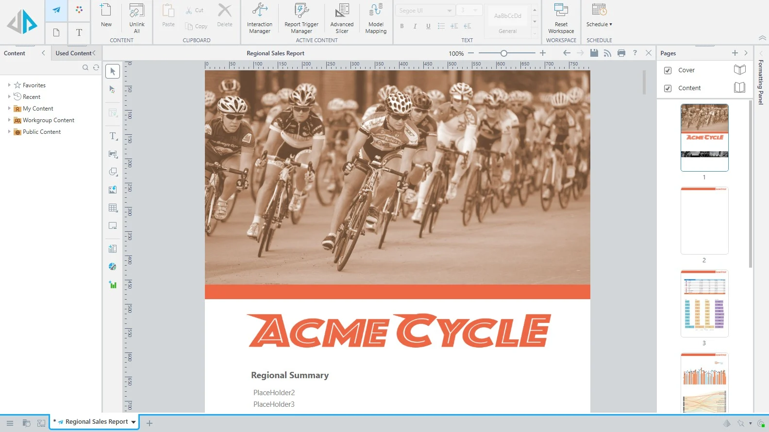This screenshot has height=432, width=769.
Task: Search content with magnifier icon
Action: point(85,67)
